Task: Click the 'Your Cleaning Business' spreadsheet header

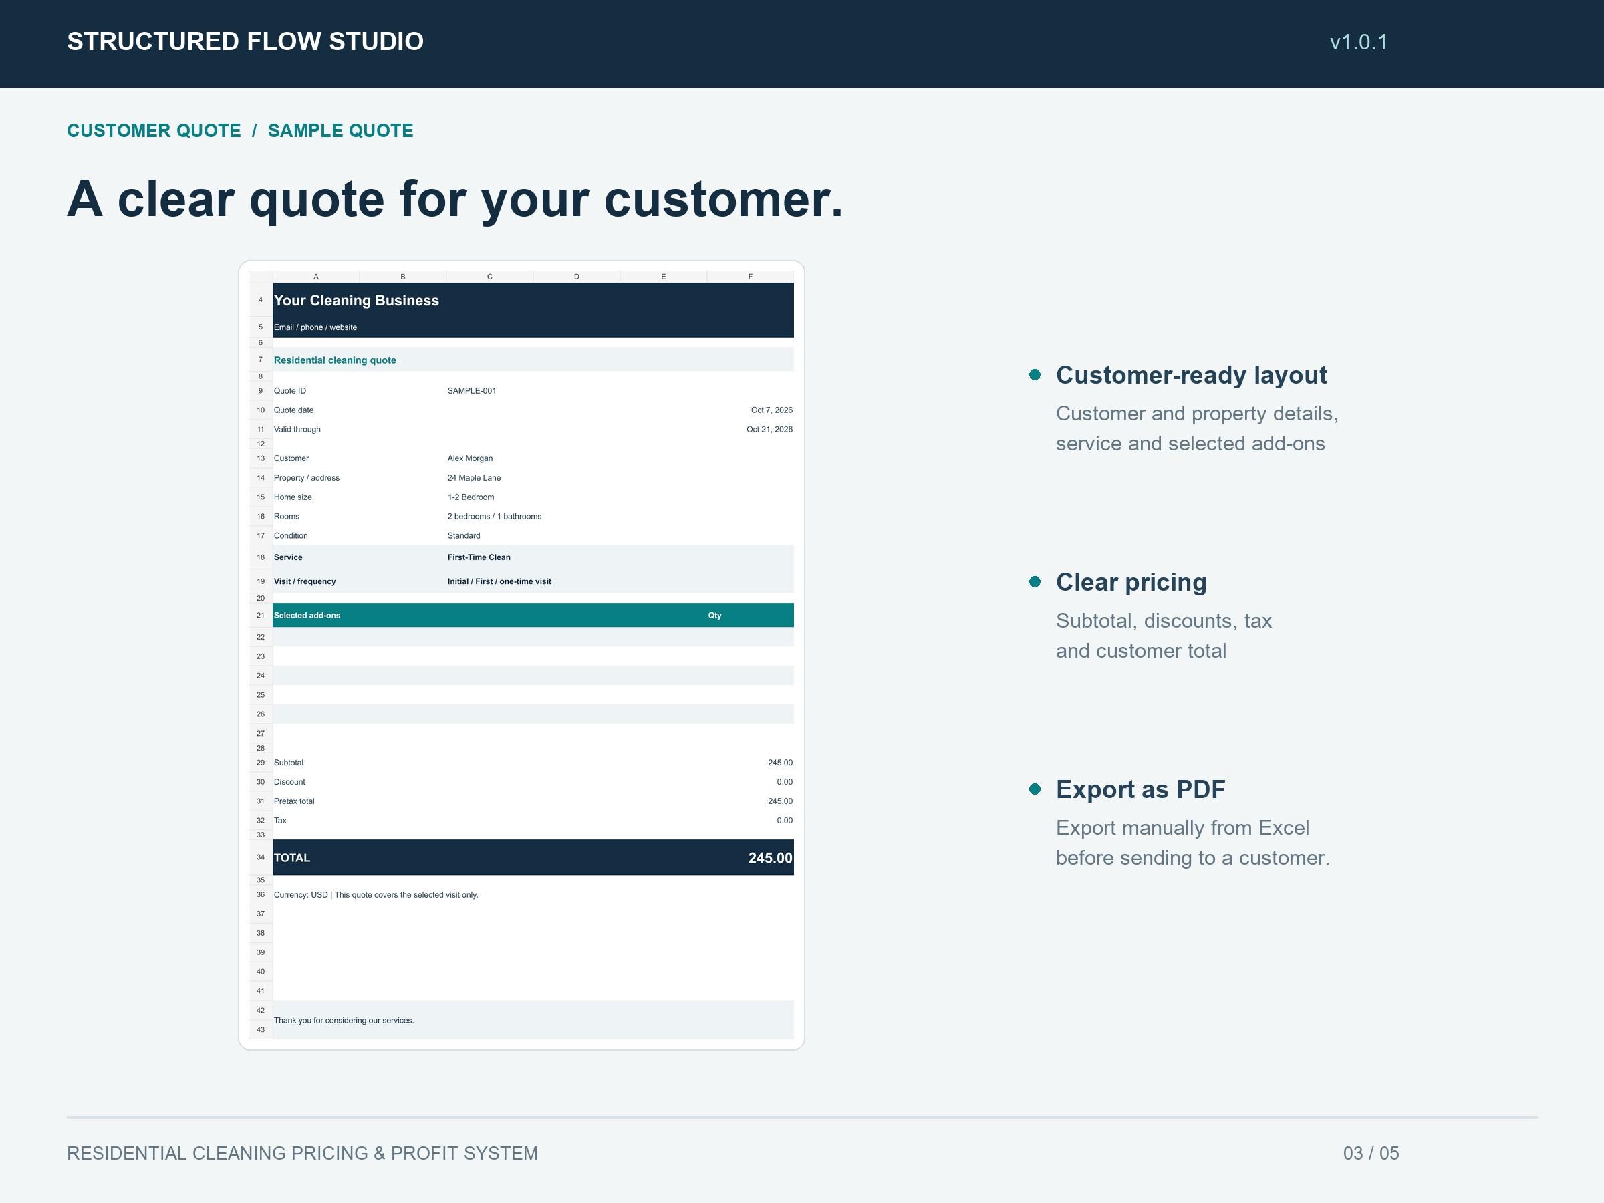Action: point(356,300)
